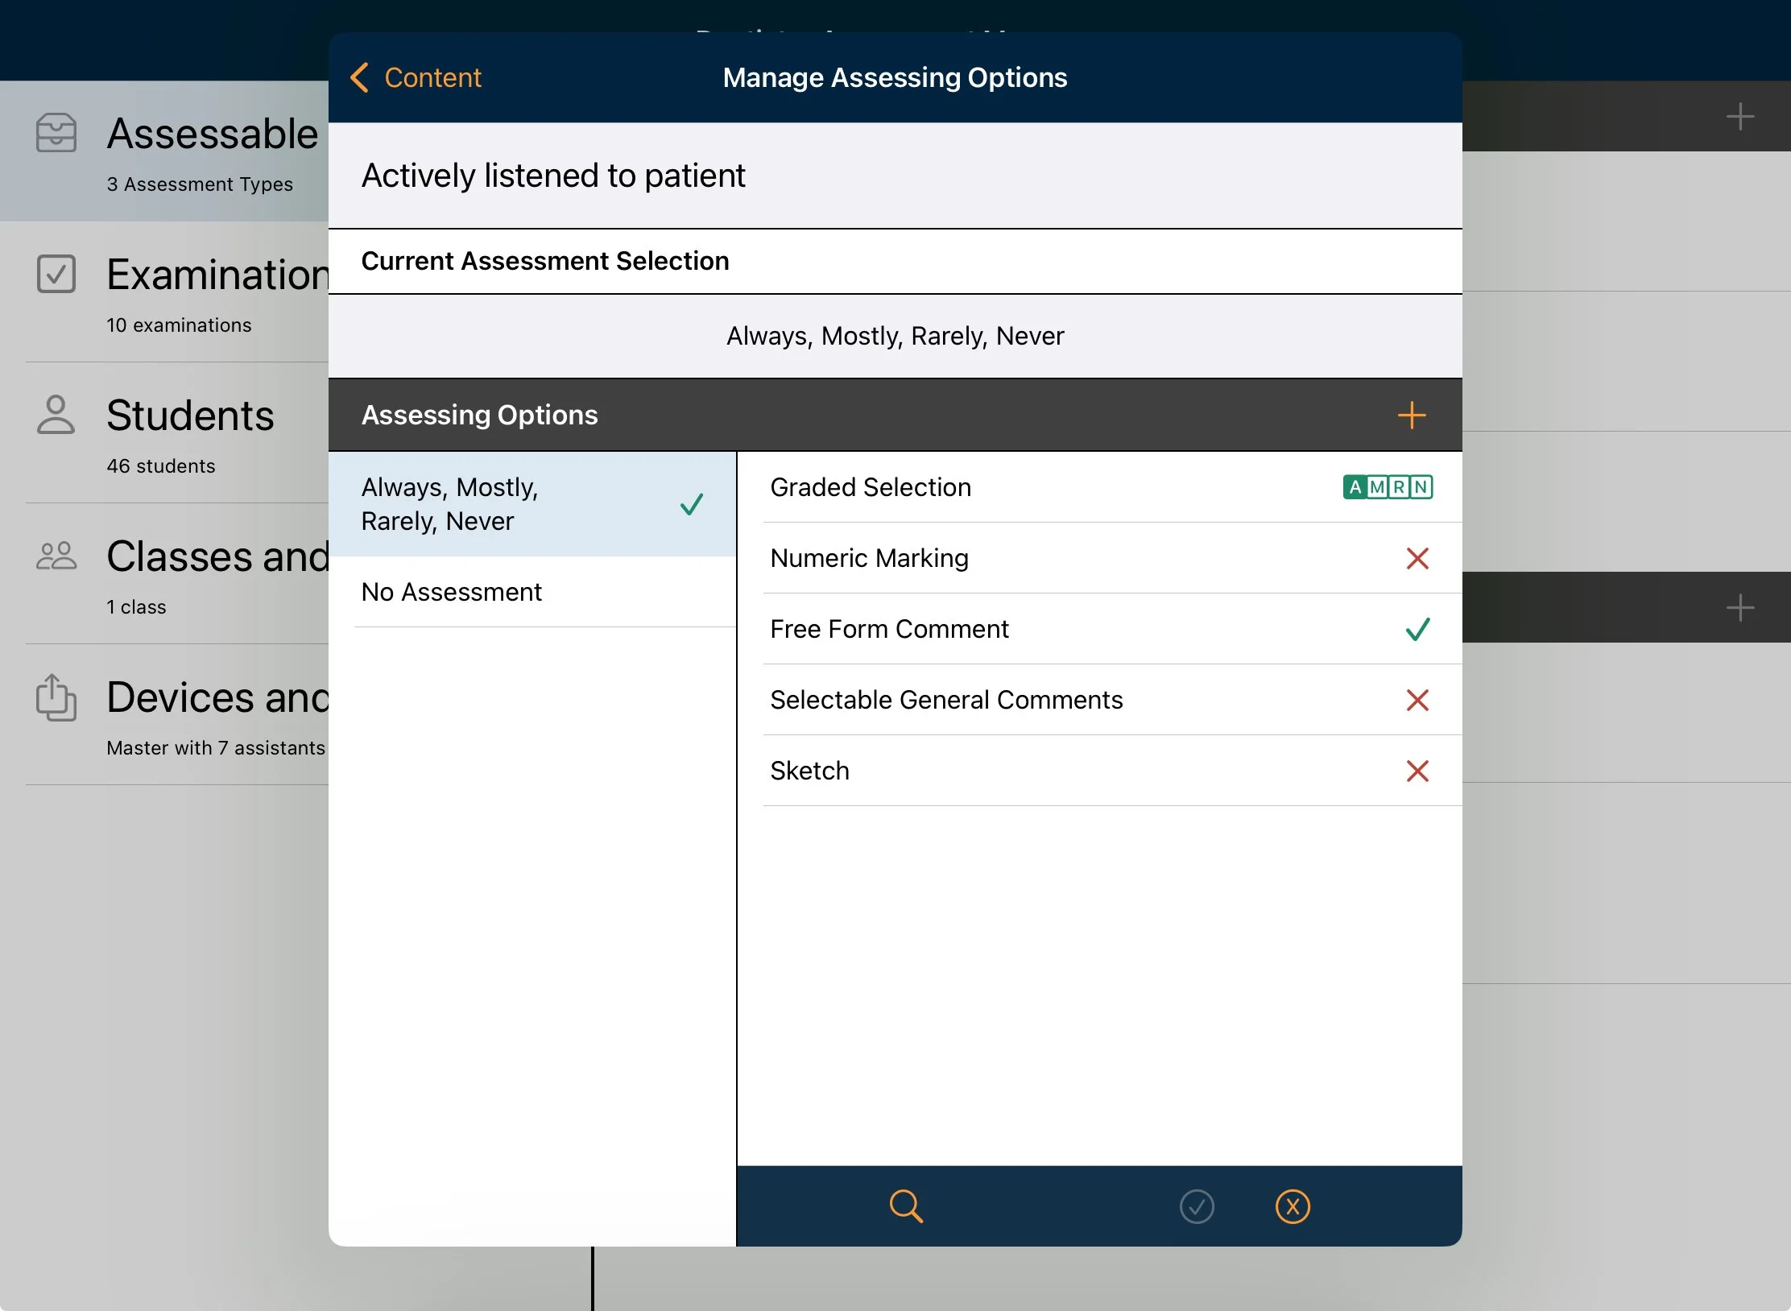The height and width of the screenshot is (1311, 1791).
Task: Select the No Assessment option
Action: click(x=452, y=592)
